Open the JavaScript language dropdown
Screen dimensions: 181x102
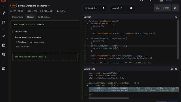[95, 8]
